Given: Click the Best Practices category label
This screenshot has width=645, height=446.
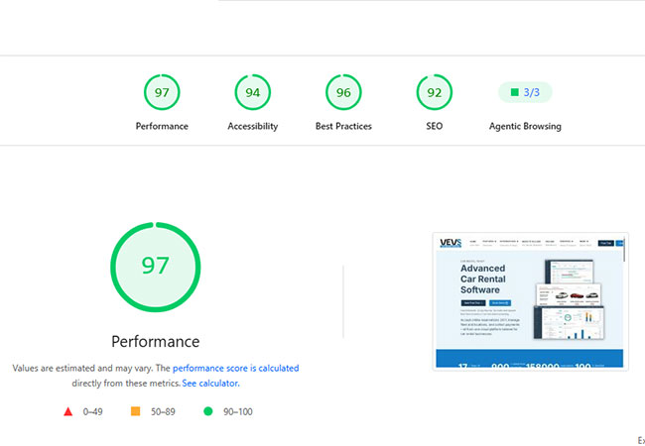Looking at the screenshot, I should click(x=343, y=126).
